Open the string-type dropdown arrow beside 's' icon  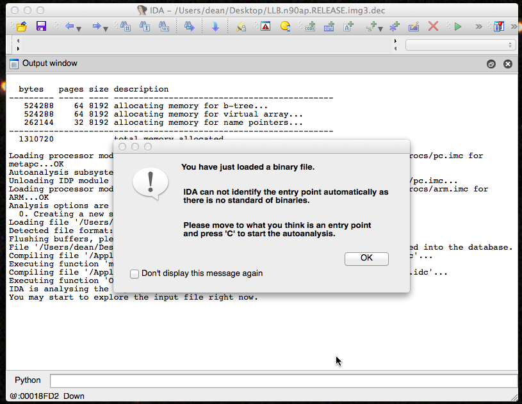coord(380,29)
